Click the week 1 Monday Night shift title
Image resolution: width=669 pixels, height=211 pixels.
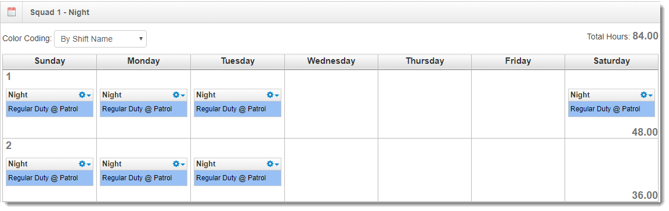(112, 95)
